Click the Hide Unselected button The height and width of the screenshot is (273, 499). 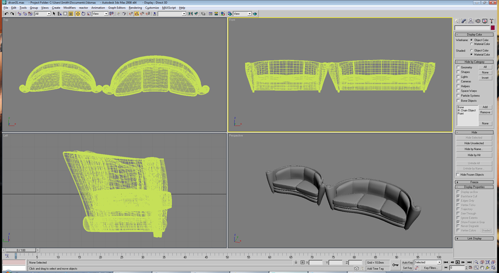pyautogui.click(x=474, y=143)
